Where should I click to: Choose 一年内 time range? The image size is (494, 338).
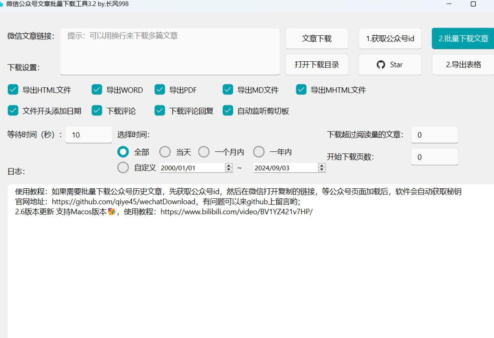point(259,152)
